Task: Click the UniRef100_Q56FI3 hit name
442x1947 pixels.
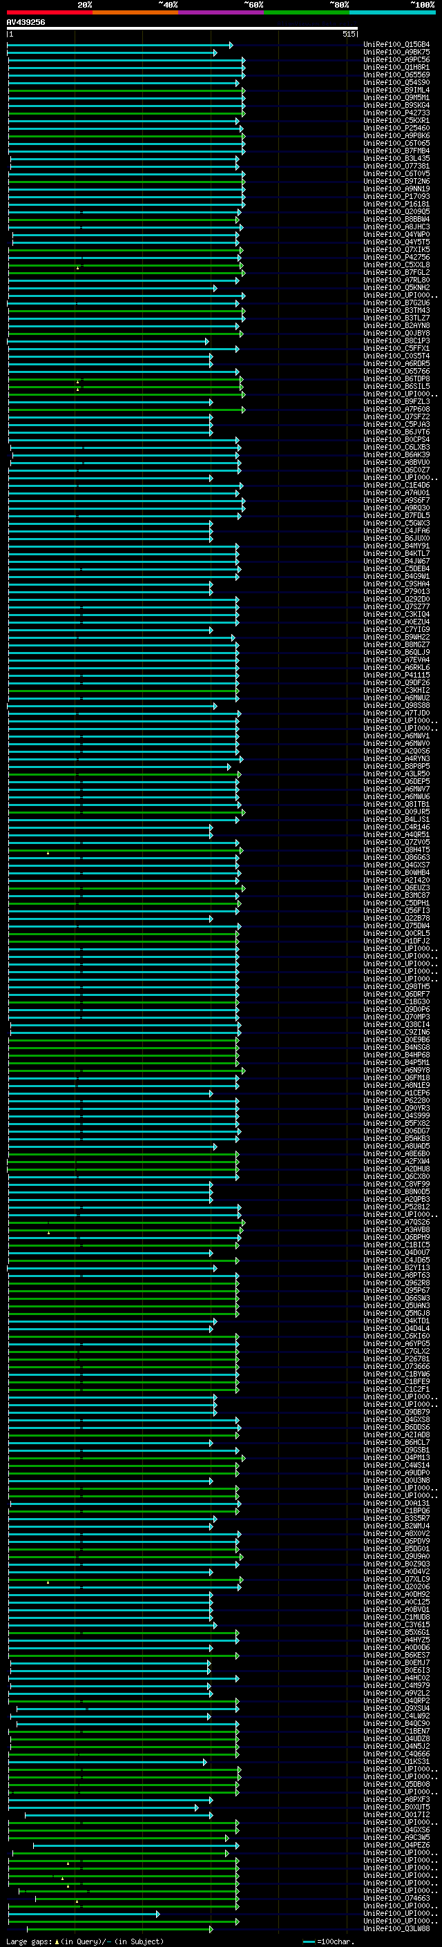Action: [x=396, y=910]
